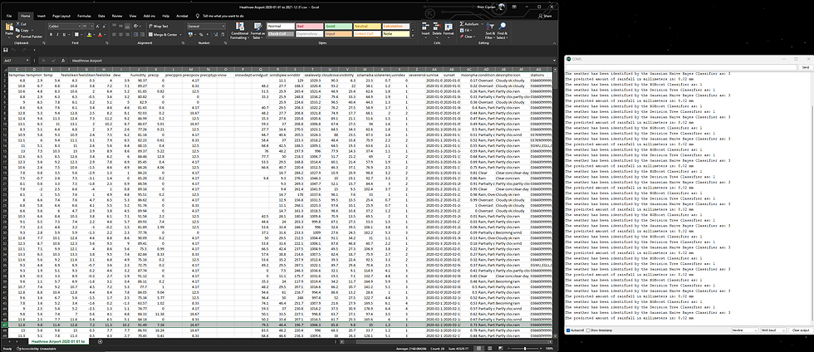Viewport: 814px width, 352px height.
Task: Click the Fill Color bucket icon
Action: [89, 34]
